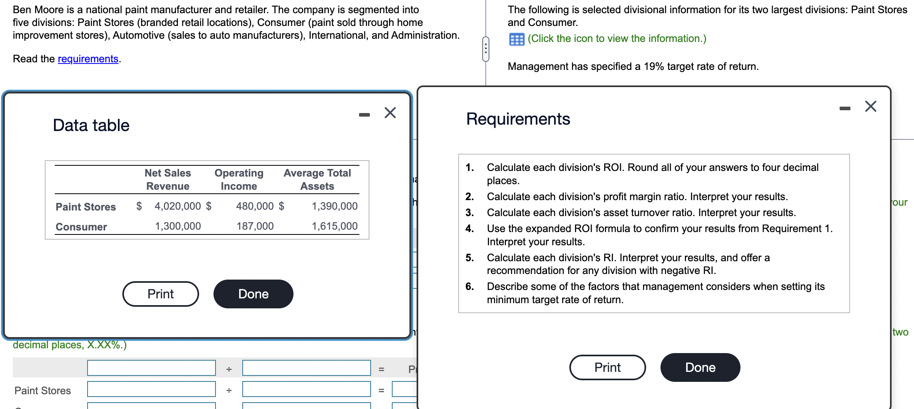Open the data table via the spreadsheet icon
914x409 pixels.
(517, 39)
